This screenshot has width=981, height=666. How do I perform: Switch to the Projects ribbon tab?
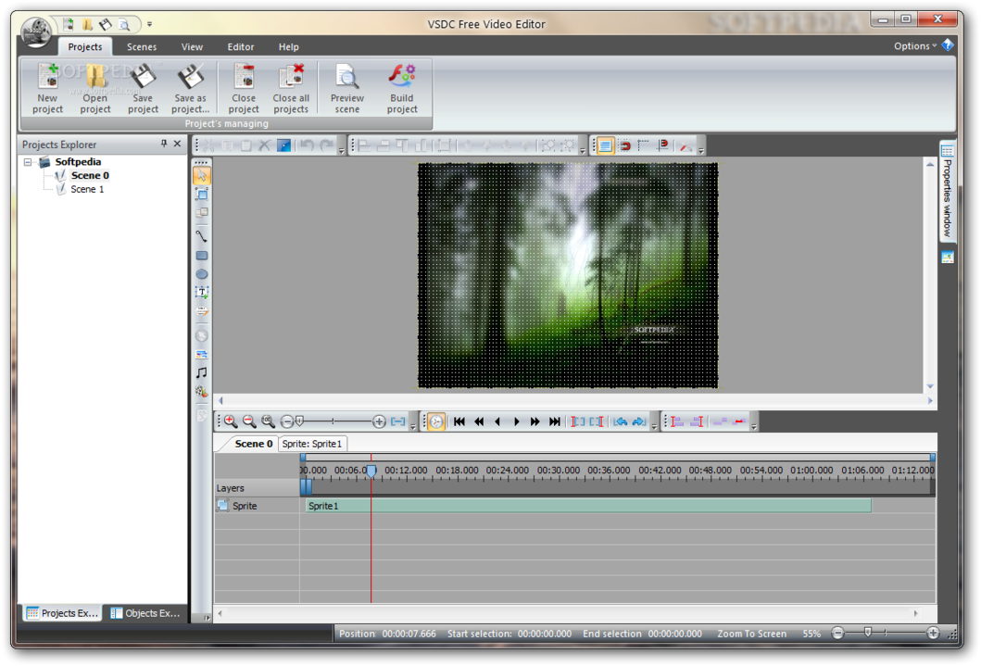pos(85,47)
